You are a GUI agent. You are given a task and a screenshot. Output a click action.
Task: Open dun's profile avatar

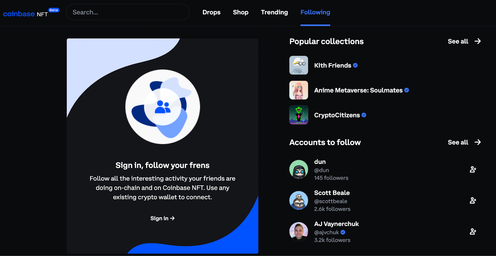[x=299, y=169]
